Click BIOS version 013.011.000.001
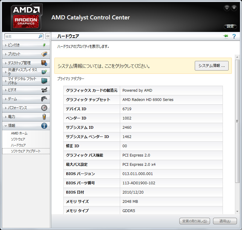Screen dimensions: 242x230 pyautogui.click(x=138, y=174)
